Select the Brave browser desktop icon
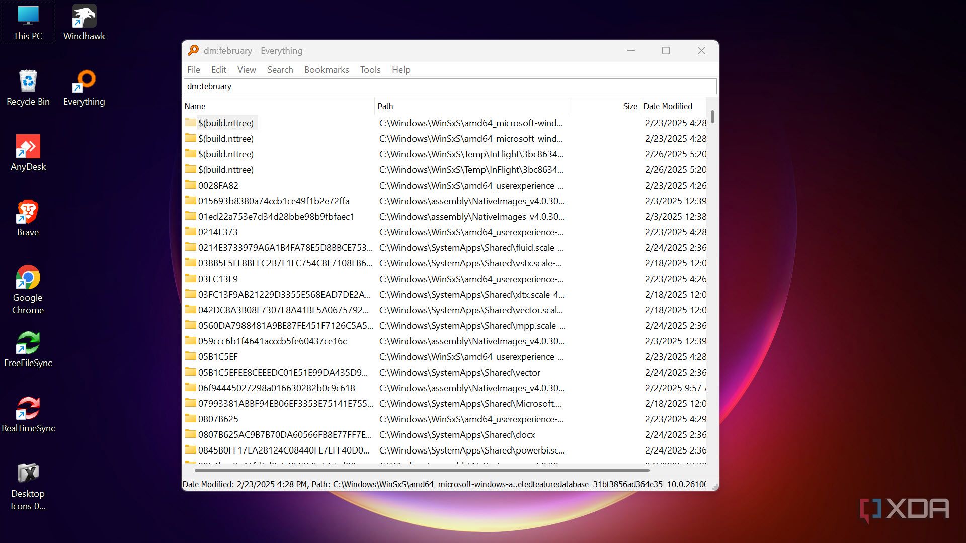The width and height of the screenshot is (966, 543). point(28,219)
